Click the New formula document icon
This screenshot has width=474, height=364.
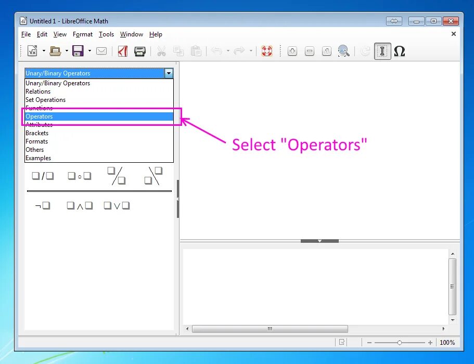pyautogui.click(x=32, y=51)
